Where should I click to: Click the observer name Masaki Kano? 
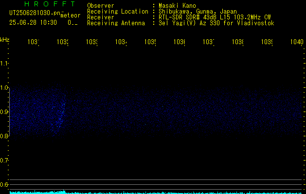coord(177,6)
